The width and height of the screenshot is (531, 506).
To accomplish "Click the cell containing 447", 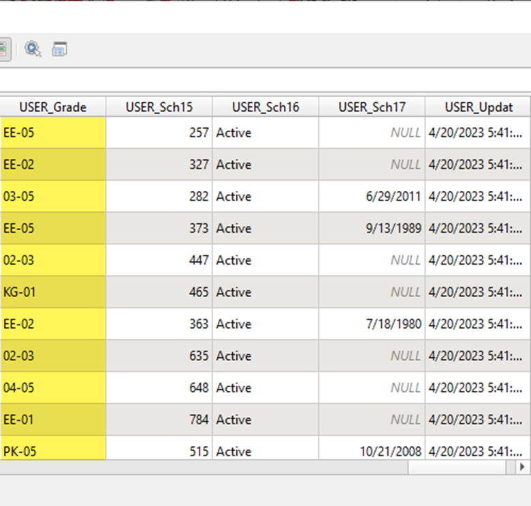I will click(159, 260).
